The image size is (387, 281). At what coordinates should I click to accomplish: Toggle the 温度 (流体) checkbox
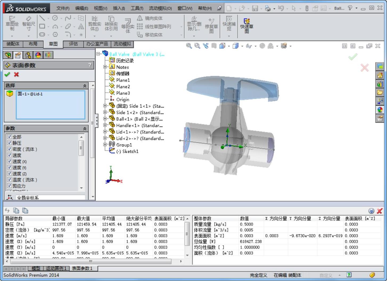point(9,180)
